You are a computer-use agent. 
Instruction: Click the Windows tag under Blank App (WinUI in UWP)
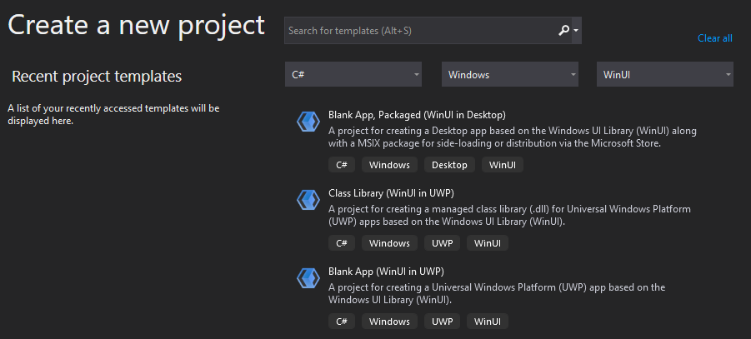click(389, 322)
